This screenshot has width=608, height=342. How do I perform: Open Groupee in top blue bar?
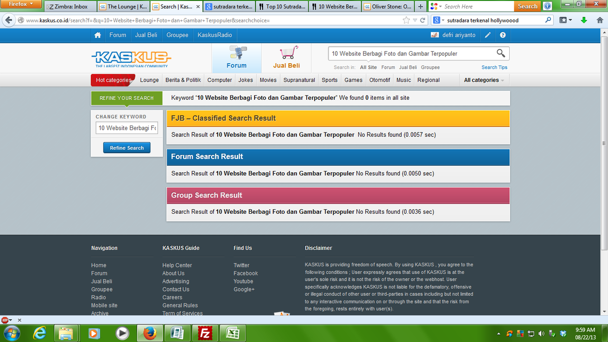[177, 35]
